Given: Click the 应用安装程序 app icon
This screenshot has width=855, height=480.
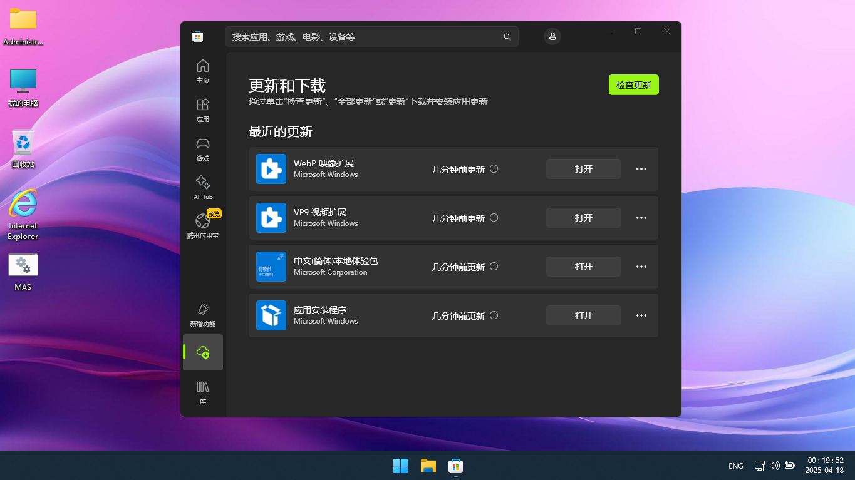Looking at the screenshot, I should click(271, 315).
